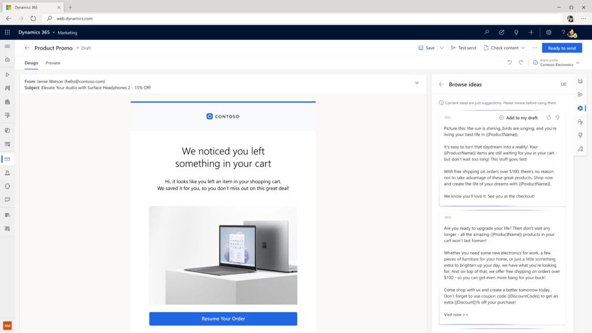Open Home from the left navigation
Screen dimensions: 592x333
(6, 60)
